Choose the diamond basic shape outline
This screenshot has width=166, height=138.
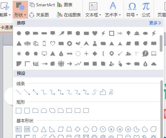pos(78,129)
